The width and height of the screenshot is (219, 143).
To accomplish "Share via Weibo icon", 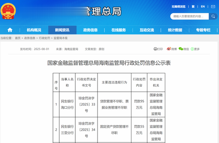I will point(169,49).
